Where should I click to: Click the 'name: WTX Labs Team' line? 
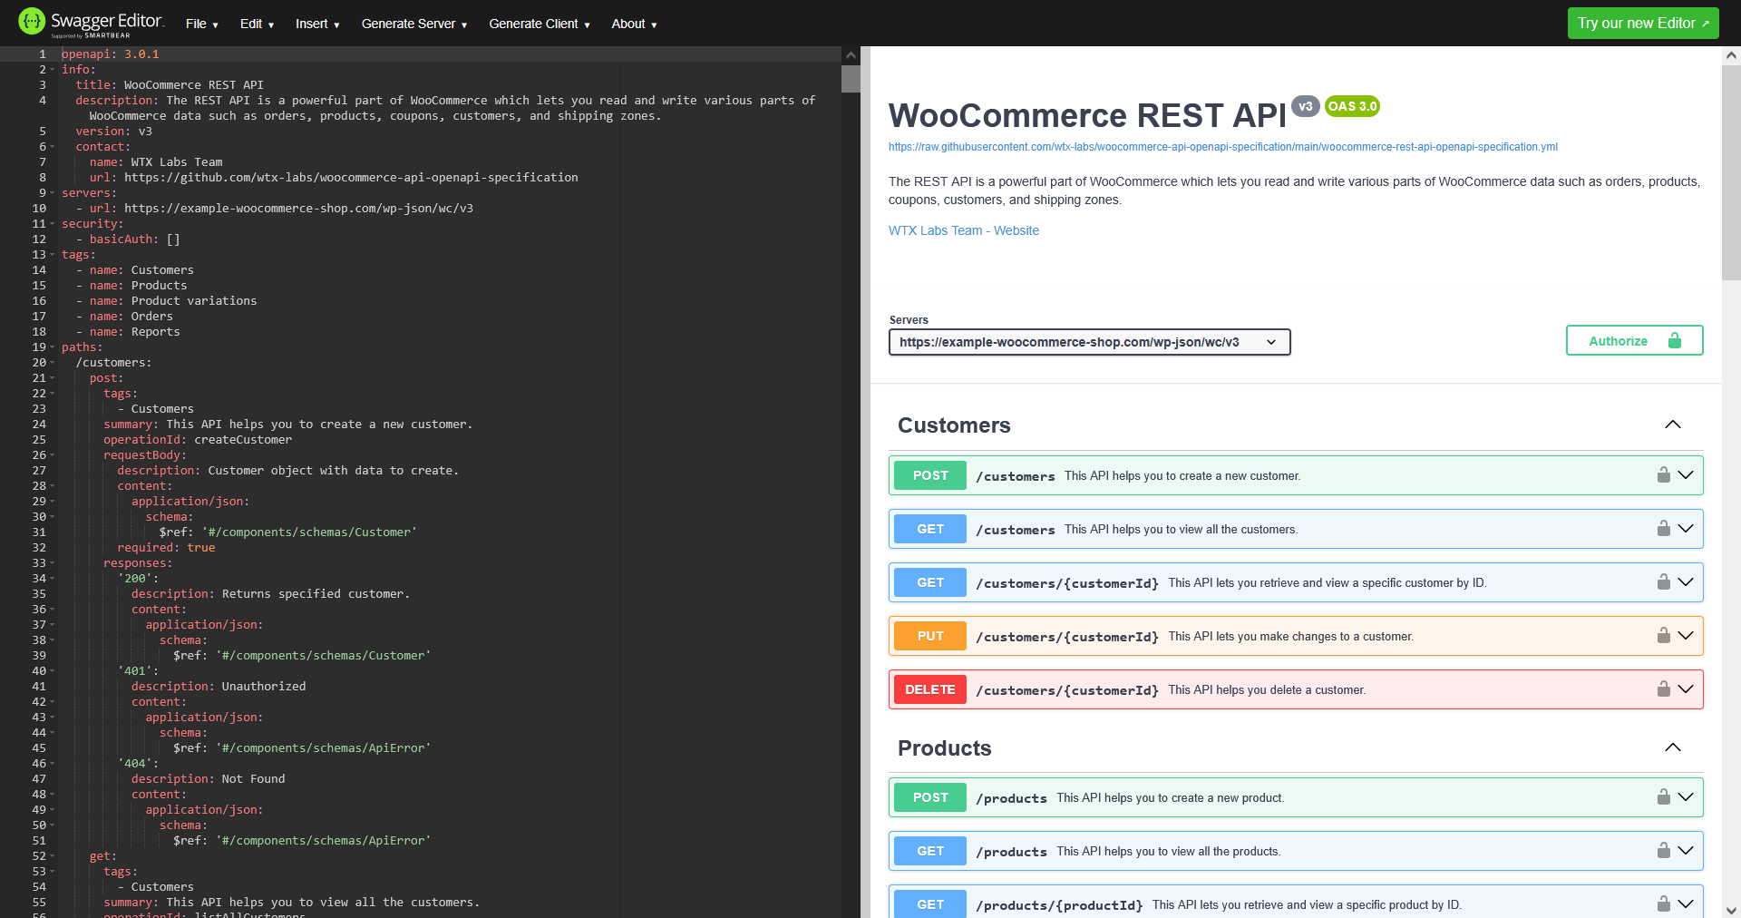[x=156, y=162]
